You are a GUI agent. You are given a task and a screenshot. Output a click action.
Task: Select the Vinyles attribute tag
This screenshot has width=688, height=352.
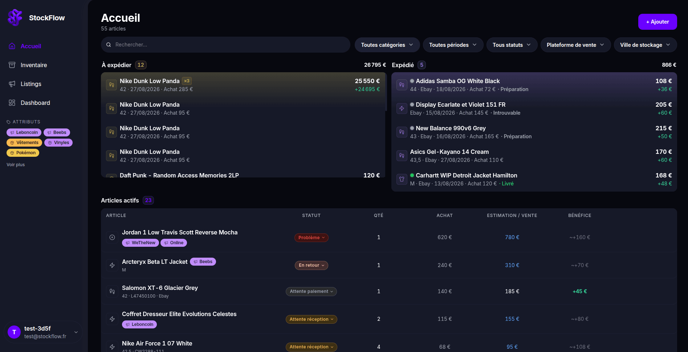point(58,143)
